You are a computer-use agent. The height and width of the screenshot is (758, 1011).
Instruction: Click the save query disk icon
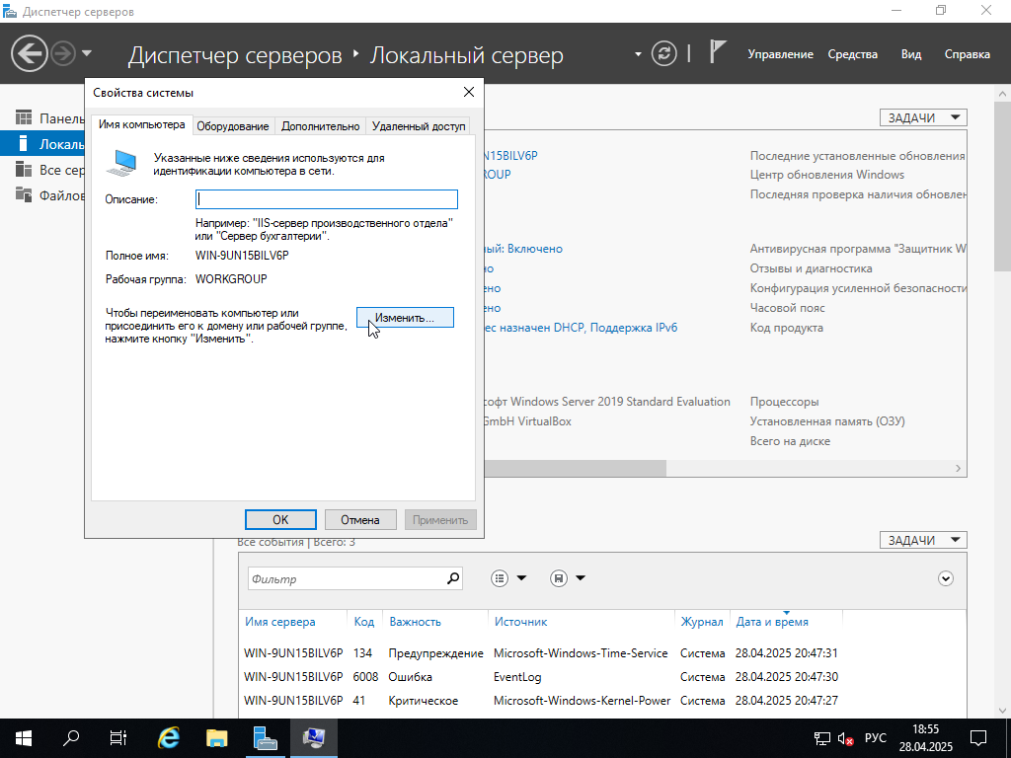559,578
